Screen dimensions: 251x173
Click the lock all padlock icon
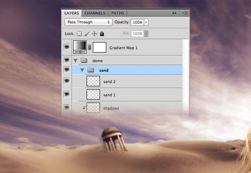pyautogui.click(x=102, y=33)
